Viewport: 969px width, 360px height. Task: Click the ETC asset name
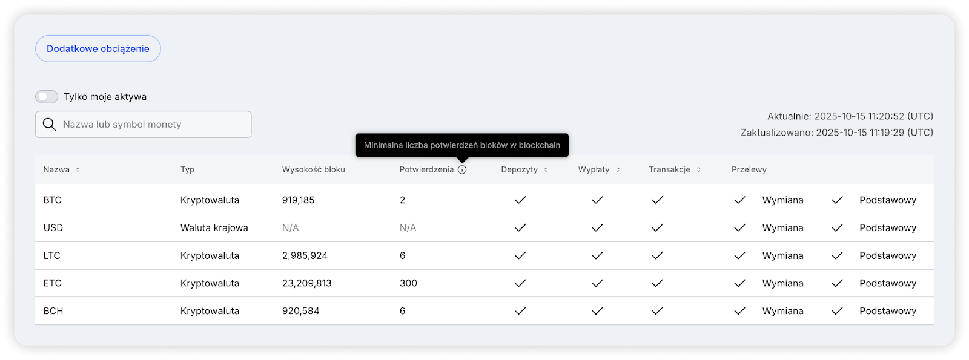[53, 283]
